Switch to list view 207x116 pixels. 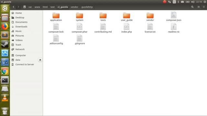tap(199, 7)
